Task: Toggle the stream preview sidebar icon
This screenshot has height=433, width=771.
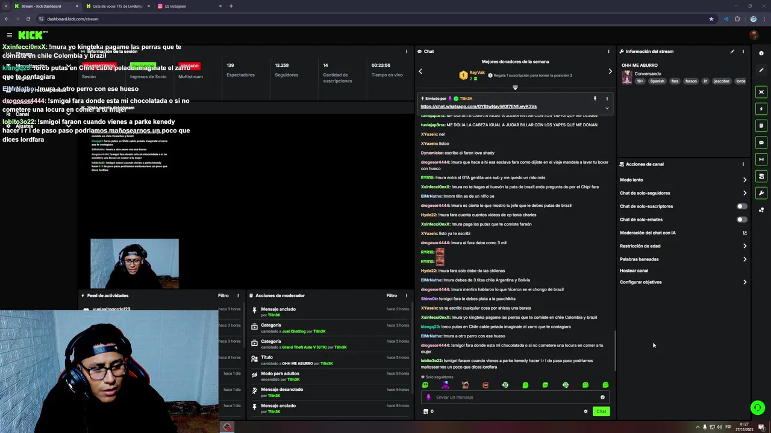Action: coord(761,92)
